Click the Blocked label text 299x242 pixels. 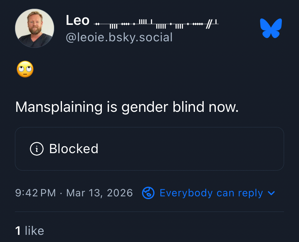(x=74, y=149)
